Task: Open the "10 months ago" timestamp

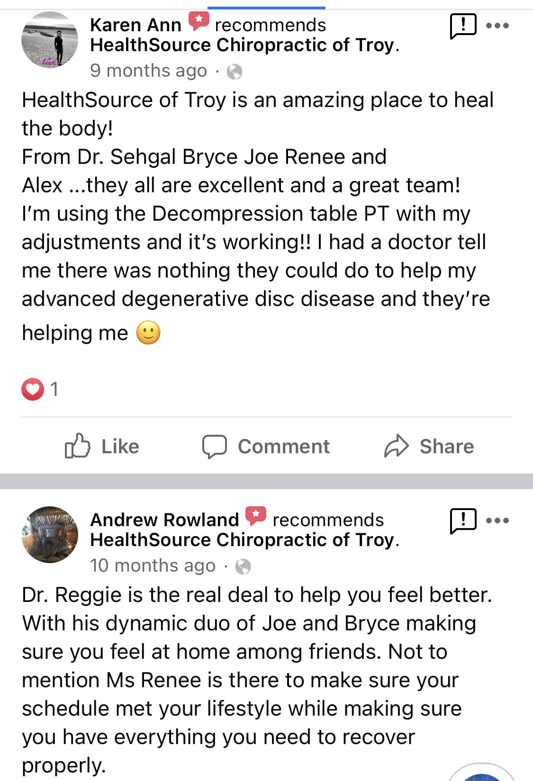Action: point(153,566)
